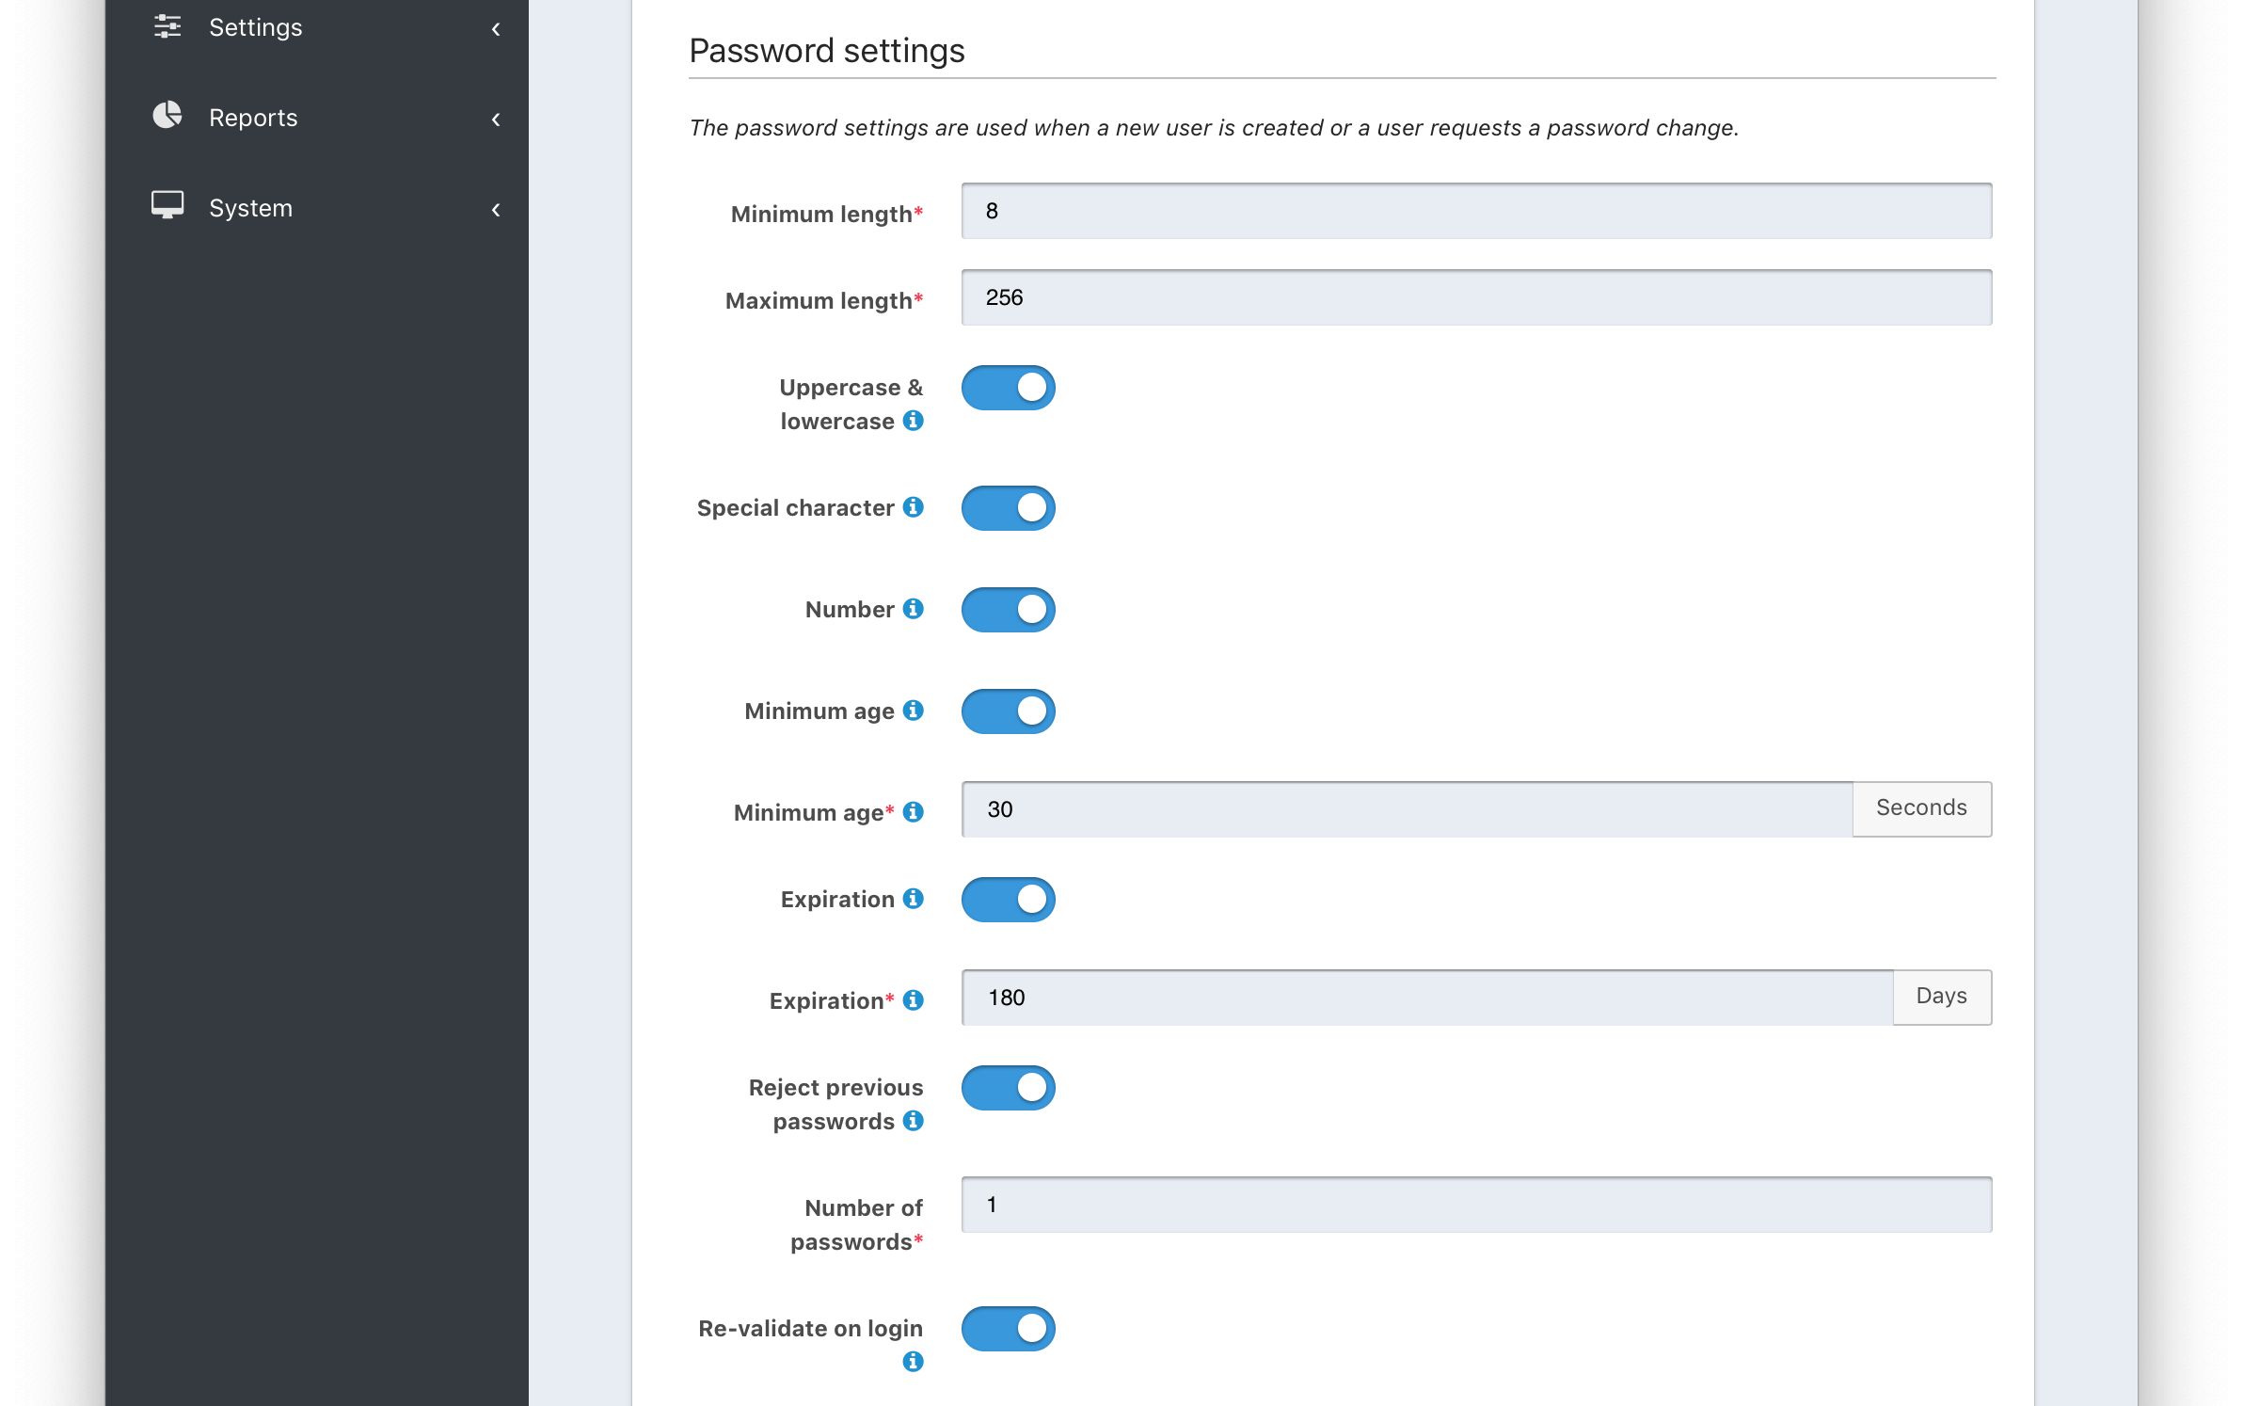Switch off Re-validate on login
The height and width of the screenshot is (1406, 2243).
click(1008, 1329)
